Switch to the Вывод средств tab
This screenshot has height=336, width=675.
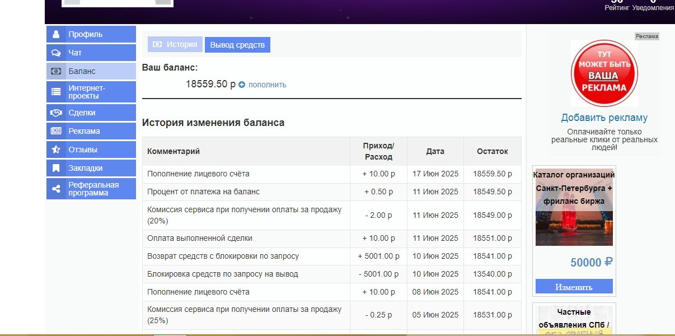pyautogui.click(x=237, y=45)
